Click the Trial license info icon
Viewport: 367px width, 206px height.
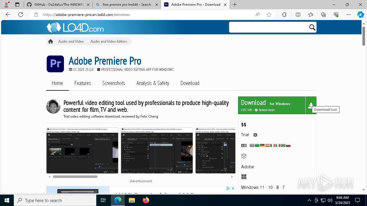pyautogui.click(x=255, y=135)
